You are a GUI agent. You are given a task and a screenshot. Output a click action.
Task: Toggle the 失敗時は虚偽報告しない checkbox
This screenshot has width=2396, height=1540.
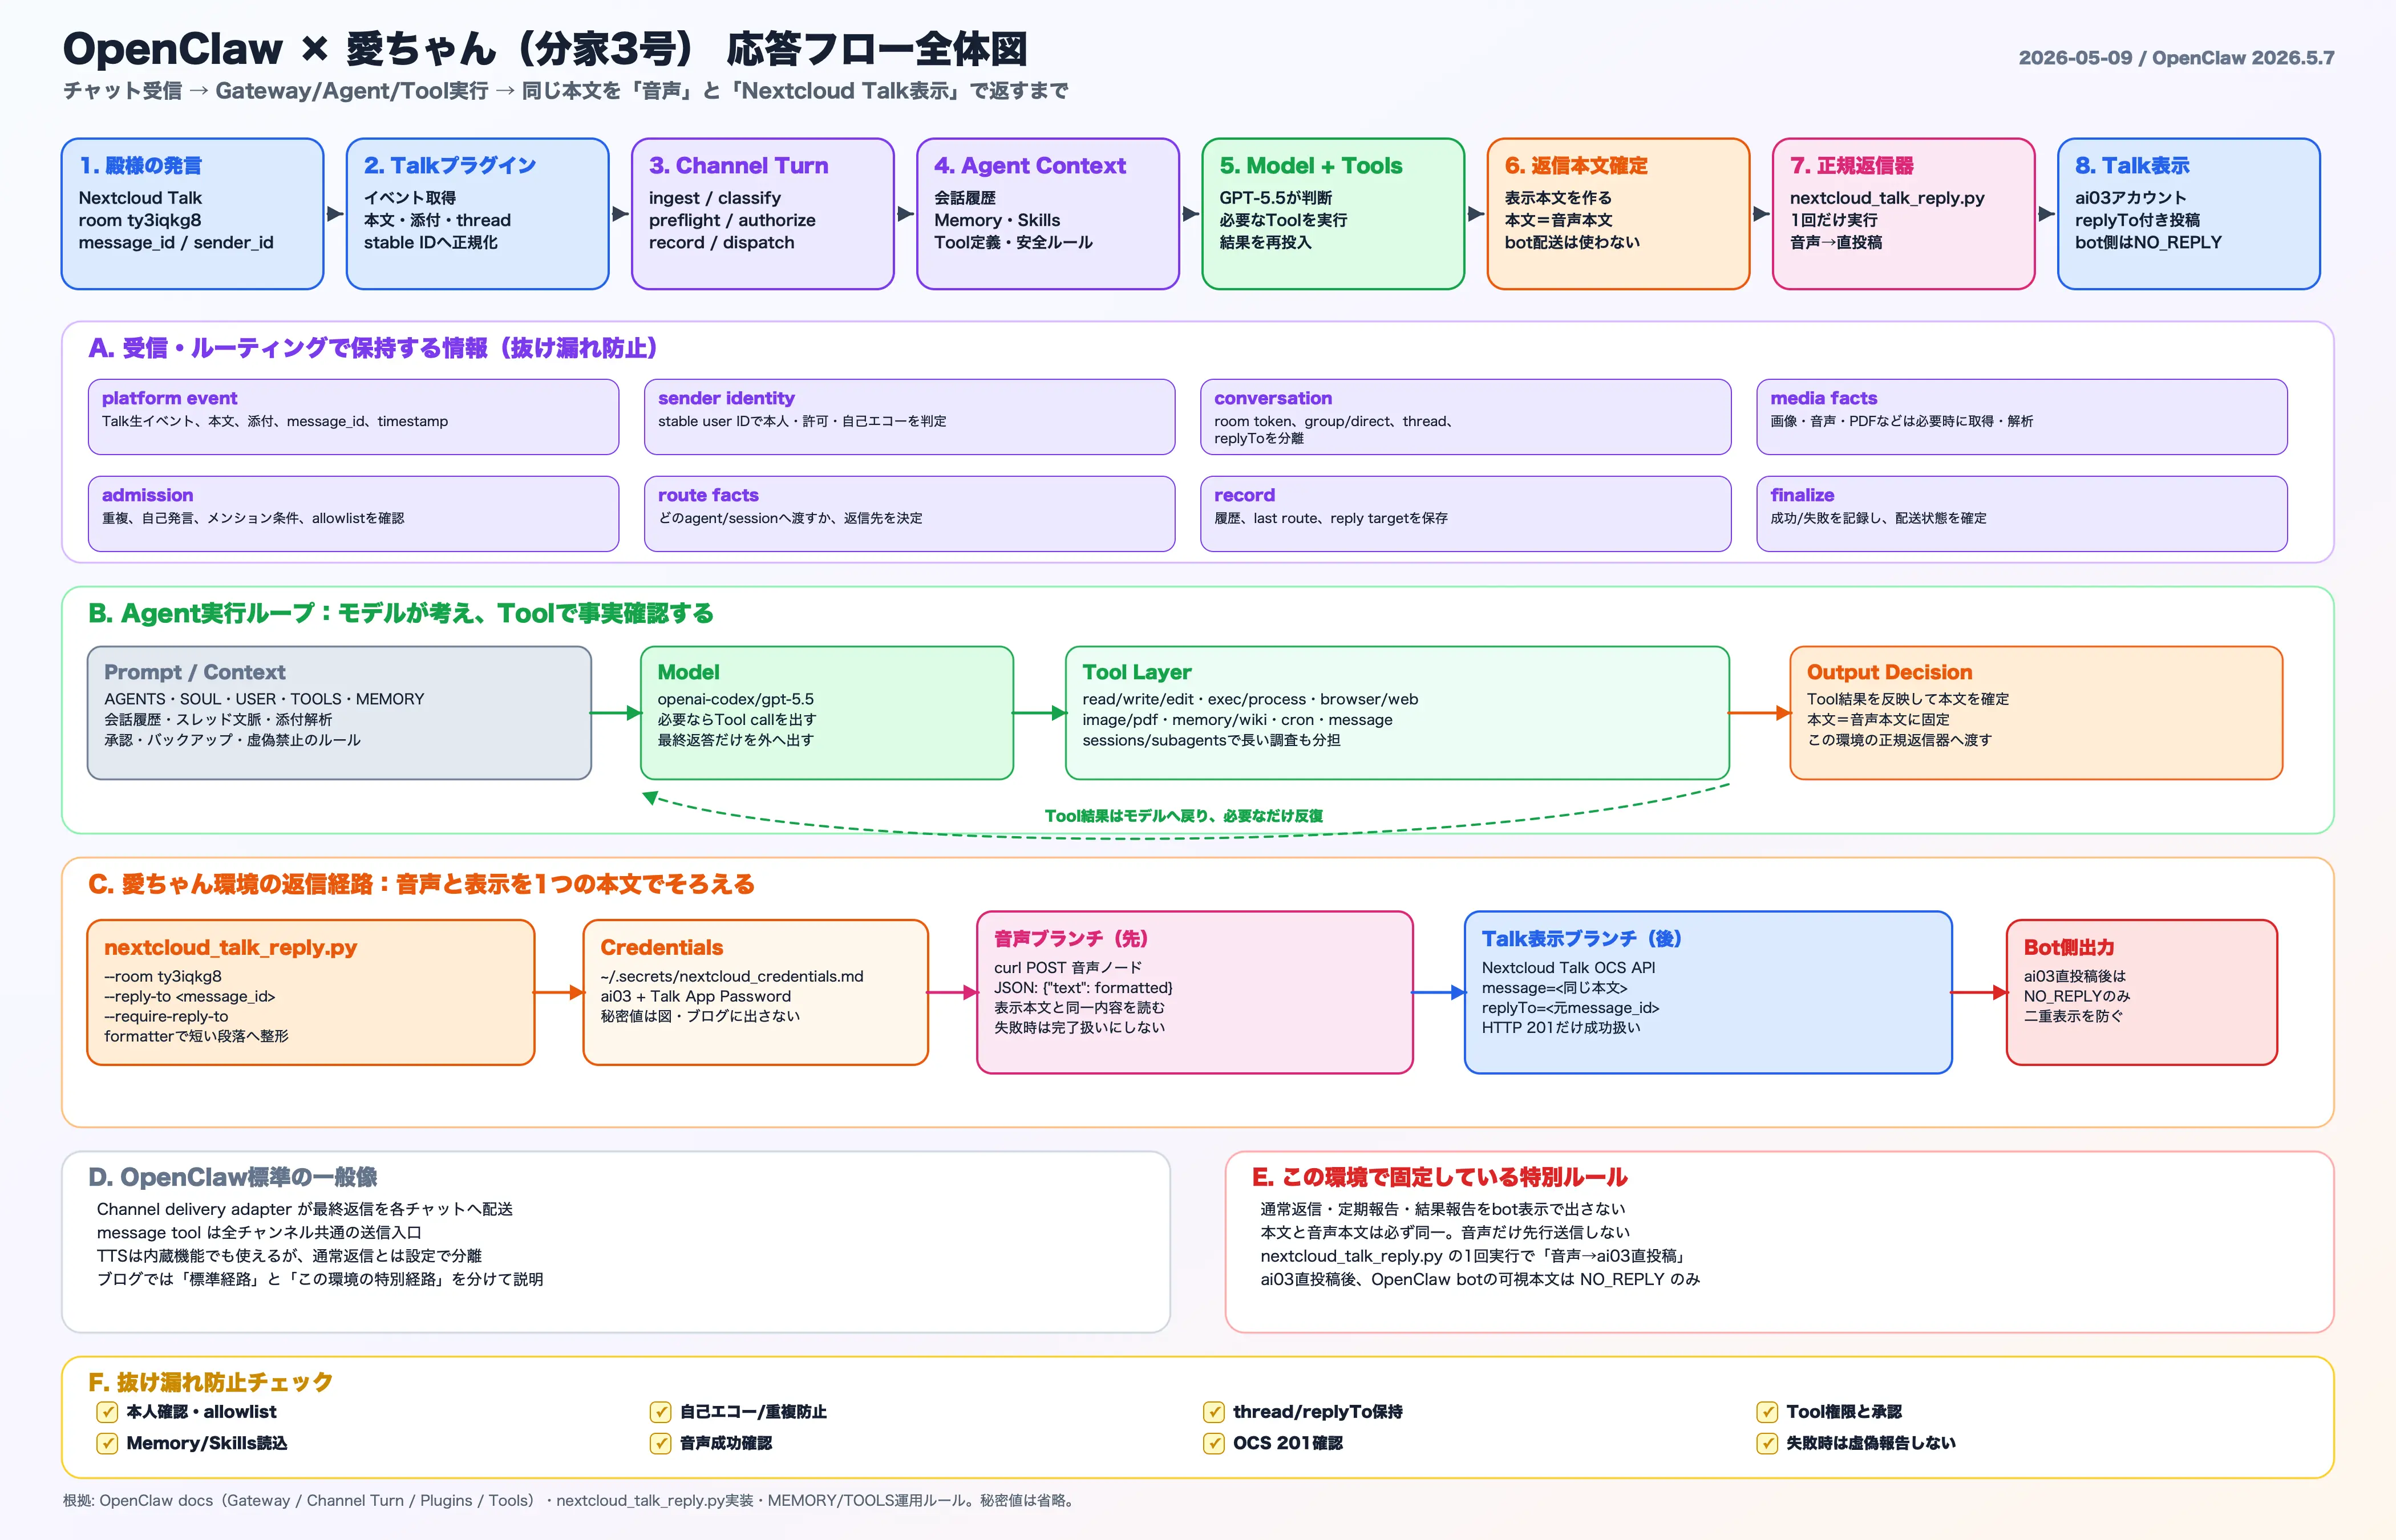1767,1443
